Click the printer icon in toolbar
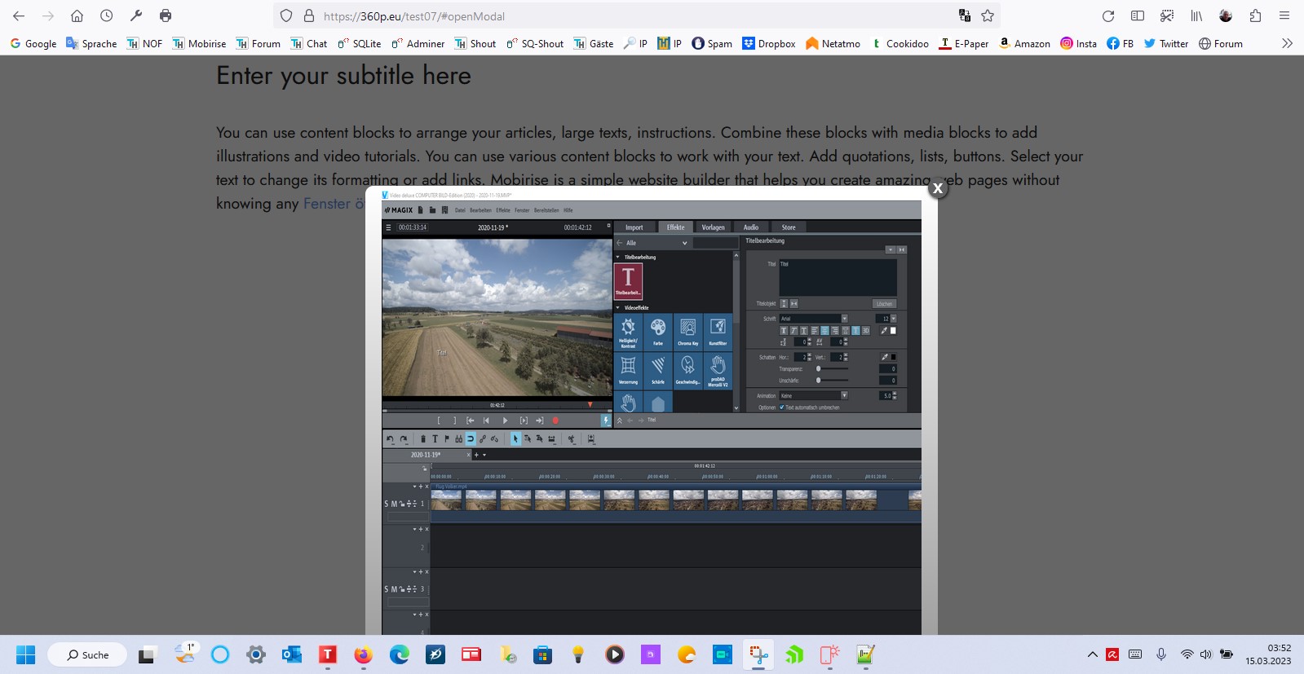The width and height of the screenshot is (1304, 674). tap(166, 15)
